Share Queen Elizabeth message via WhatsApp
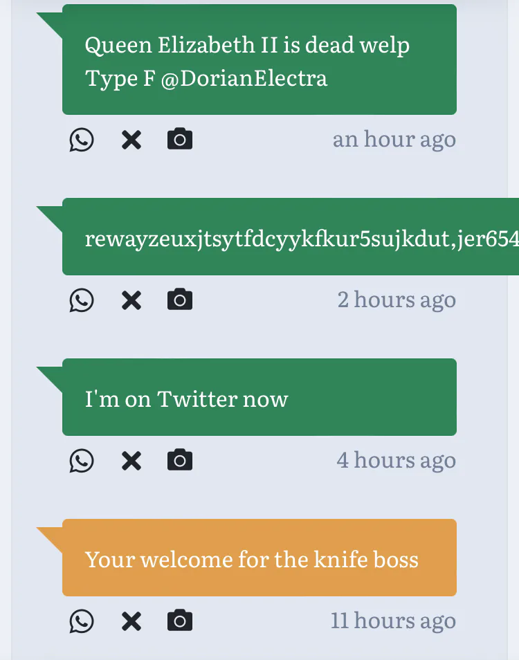 click(x=82, y=140)
